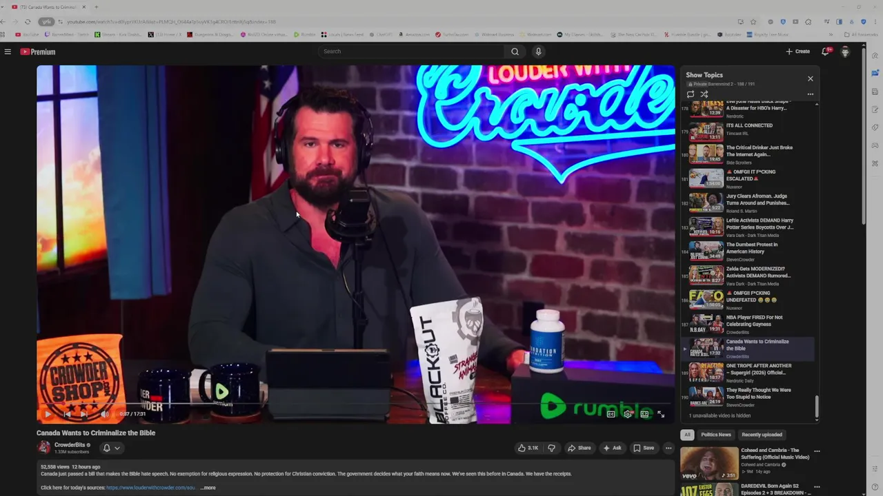Open the louderwithcrowder.com sources link
Screen dimensions: 883x496
click(151, 488)
